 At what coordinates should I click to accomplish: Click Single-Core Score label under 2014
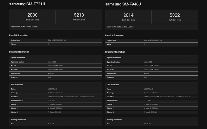click(128, 20)
